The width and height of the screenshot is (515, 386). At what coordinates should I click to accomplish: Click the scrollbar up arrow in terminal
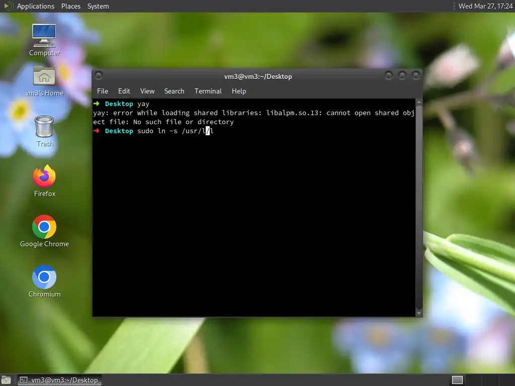419,102
